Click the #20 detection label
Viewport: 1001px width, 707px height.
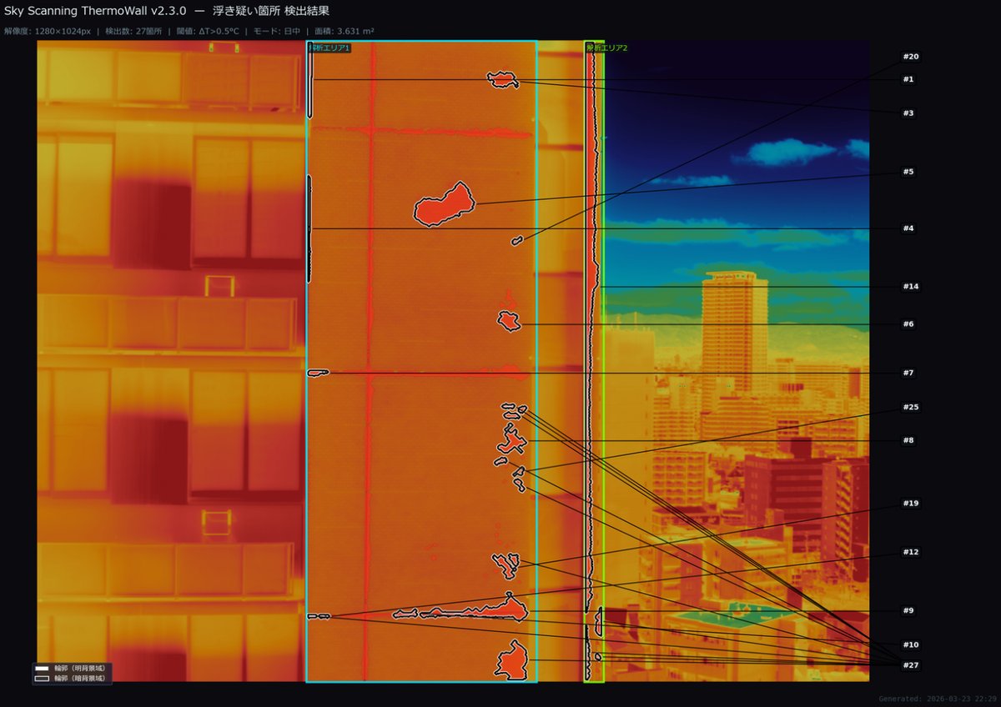(x=910, y=57)
